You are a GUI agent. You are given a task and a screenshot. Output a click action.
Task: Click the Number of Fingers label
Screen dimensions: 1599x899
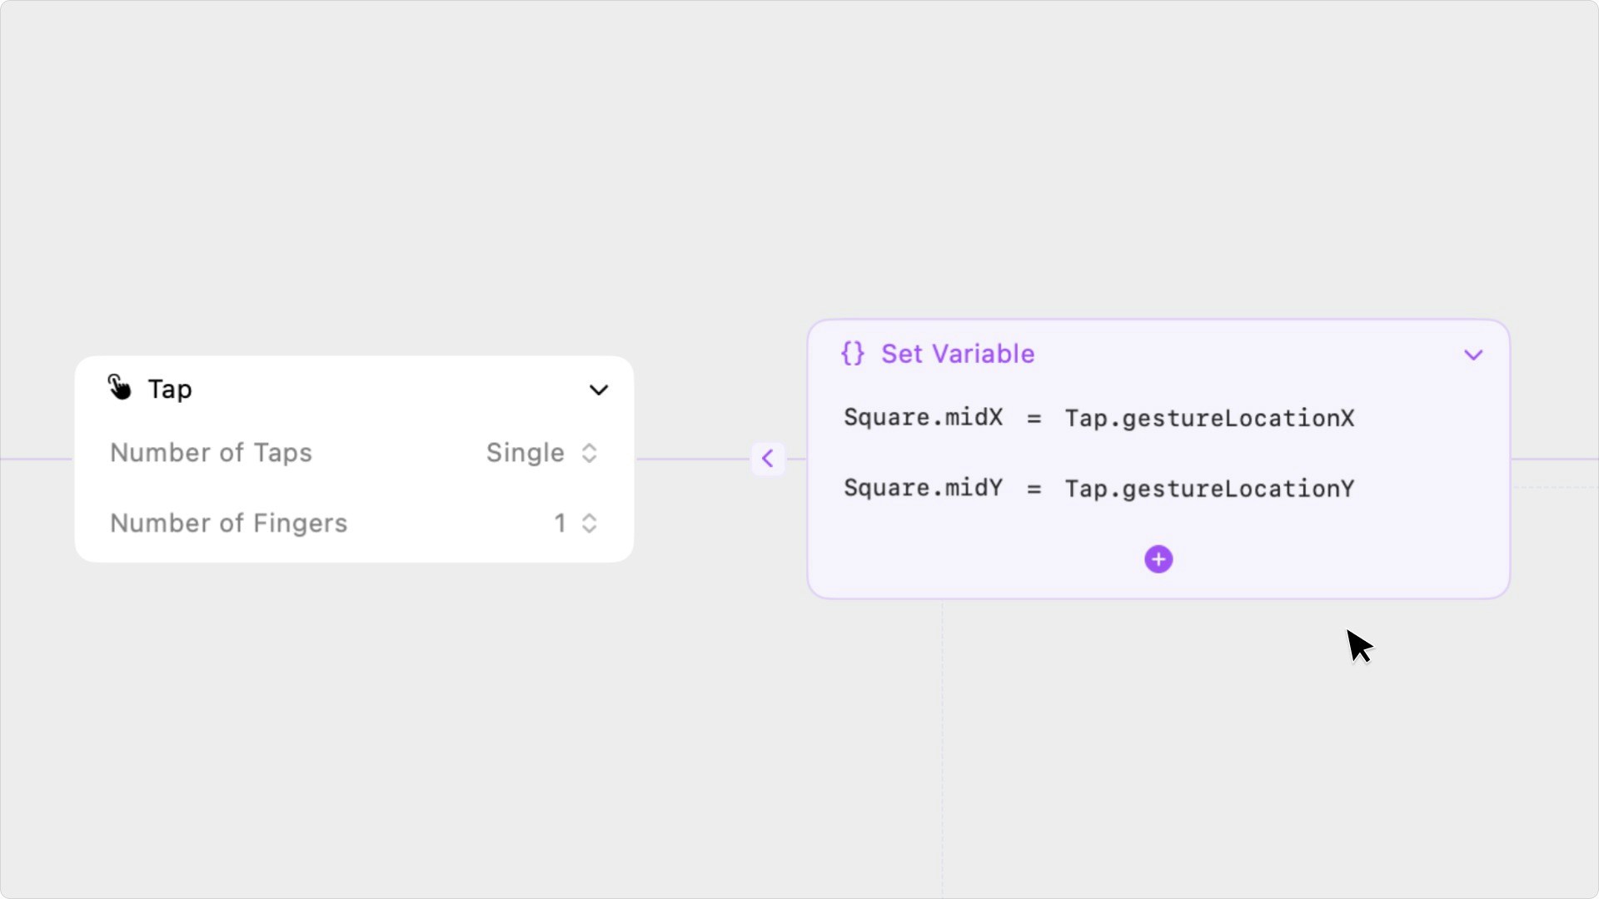228,524
